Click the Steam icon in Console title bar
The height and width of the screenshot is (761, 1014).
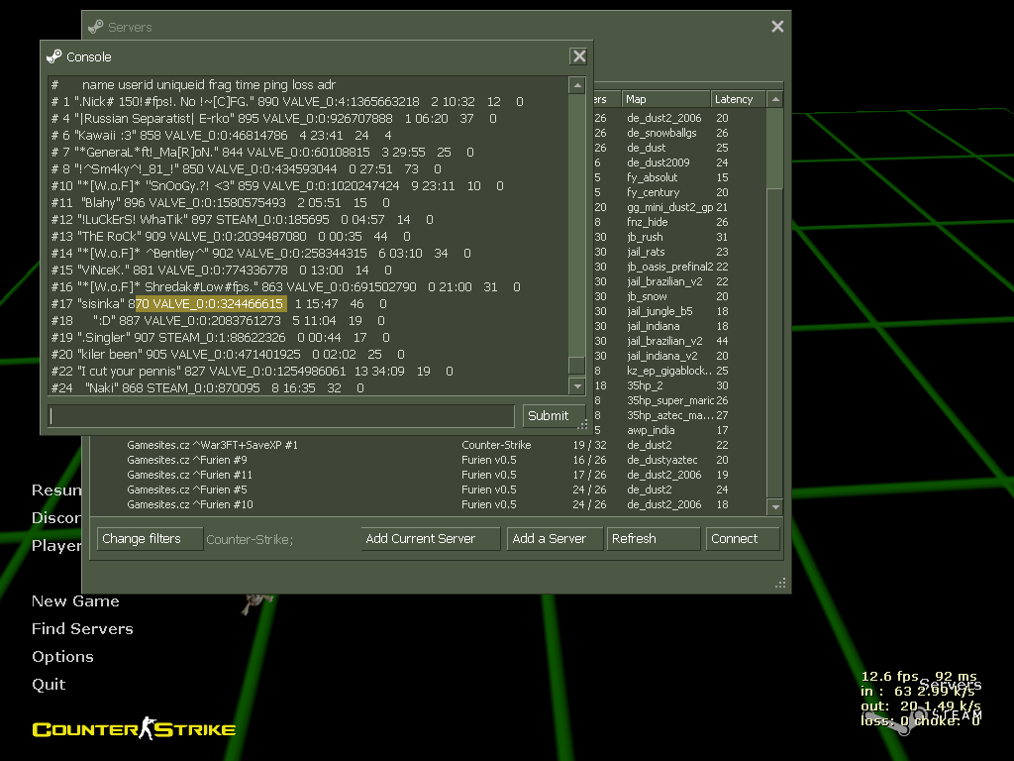point(54,56)
